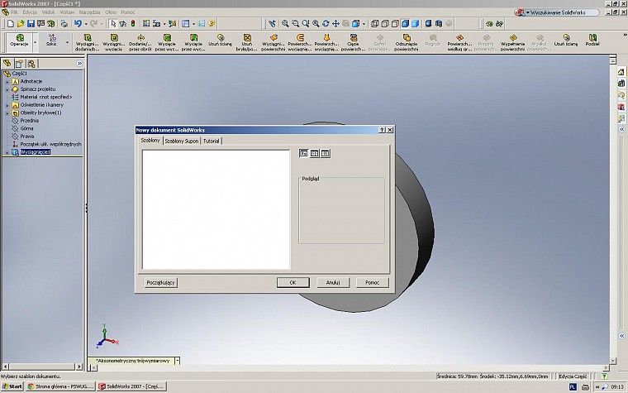628x393 pixels.
Task: Click the Pomoc button in dialog
Action: [x=372, y=283]
